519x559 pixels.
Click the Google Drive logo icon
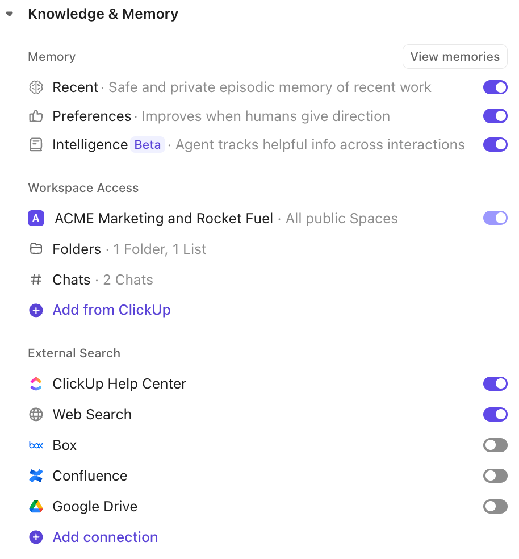pyautogui.click(x=36, y=506)
